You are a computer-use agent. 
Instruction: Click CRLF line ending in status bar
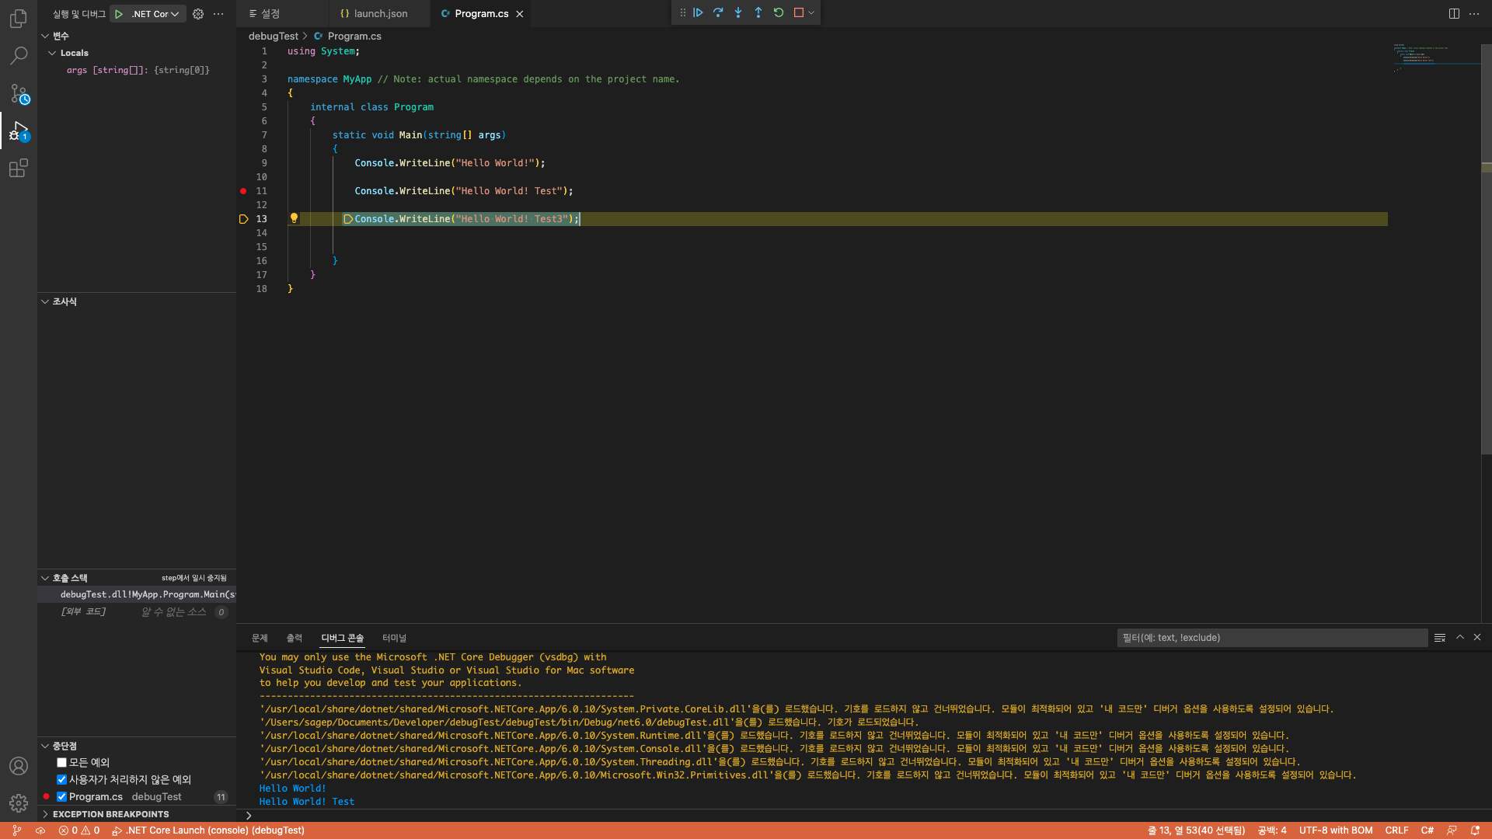pos(1396,830)
